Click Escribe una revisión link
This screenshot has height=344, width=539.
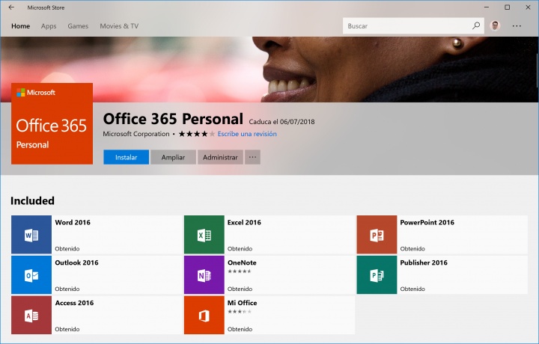[x=247, y=134]
